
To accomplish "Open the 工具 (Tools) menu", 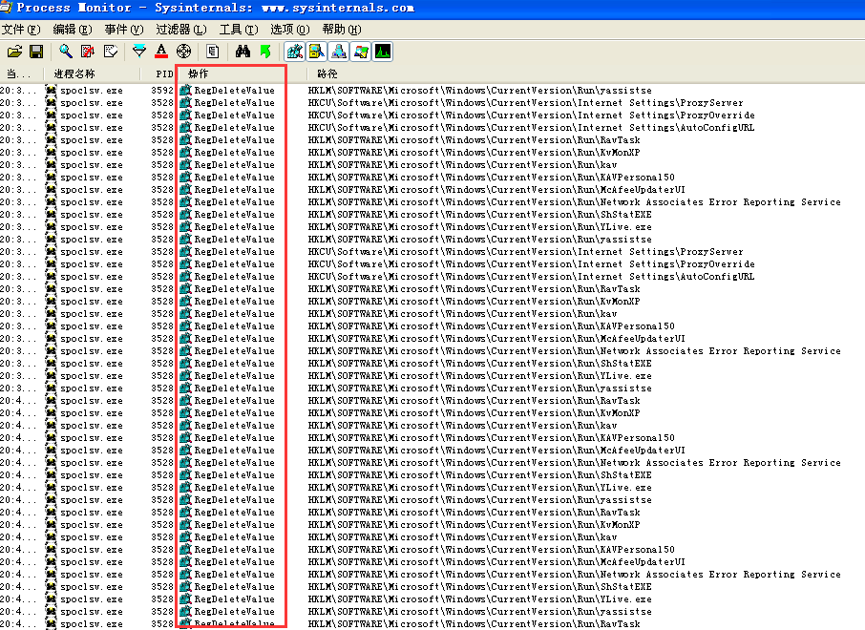I will (x=238, y=30).
